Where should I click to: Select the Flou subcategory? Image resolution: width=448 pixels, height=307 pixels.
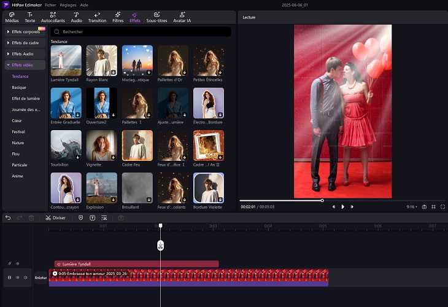(15, 153)
